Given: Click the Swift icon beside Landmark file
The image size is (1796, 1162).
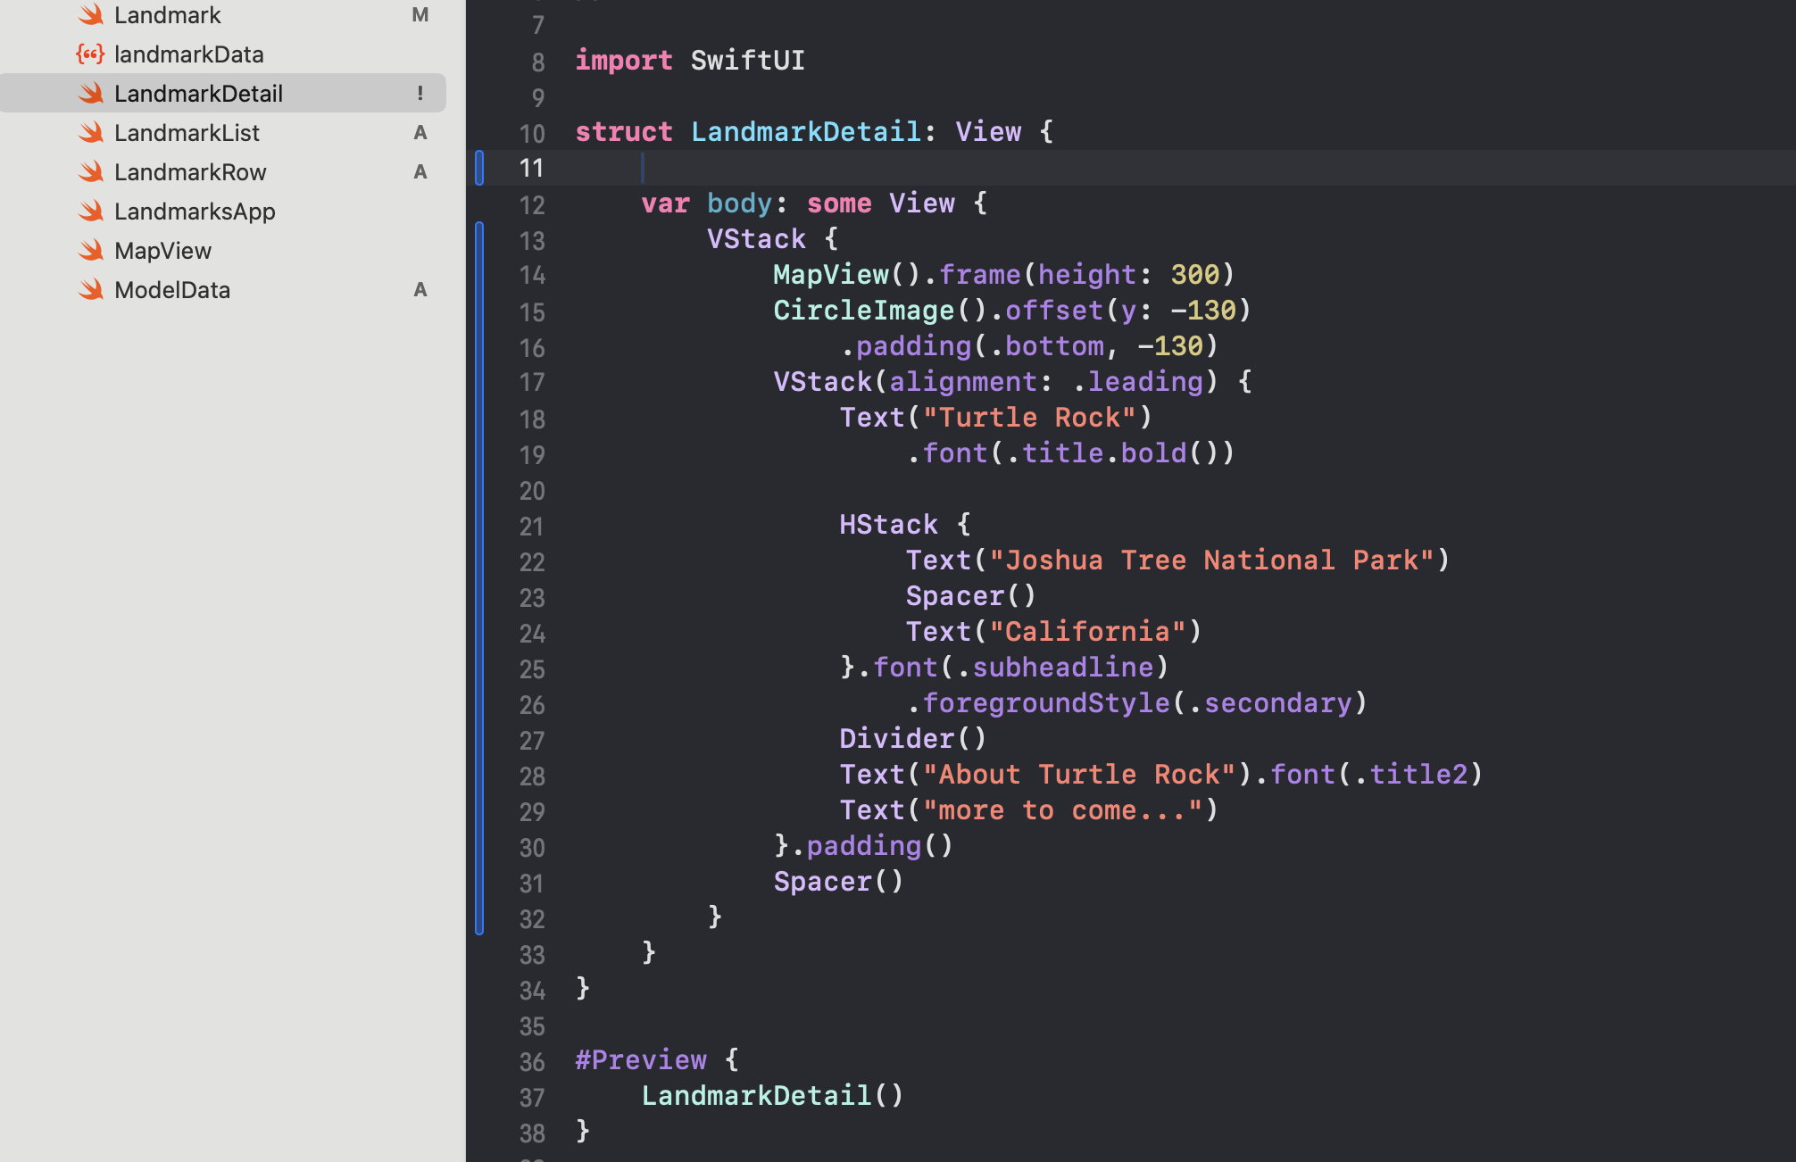Looking at the screenshot, I should [90, 15].
